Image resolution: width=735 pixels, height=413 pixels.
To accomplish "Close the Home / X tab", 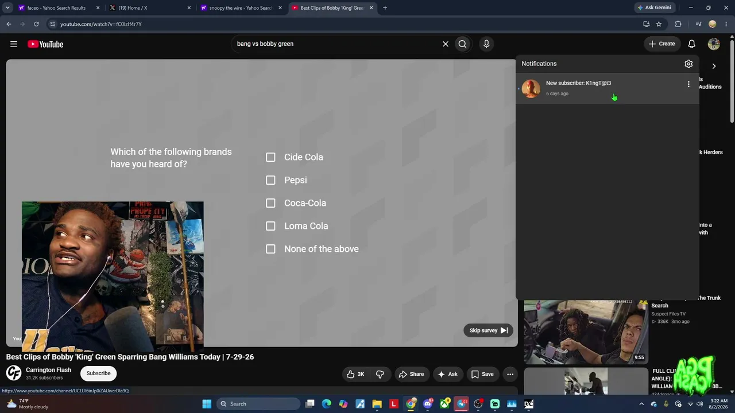I will [x=189, y=8].
